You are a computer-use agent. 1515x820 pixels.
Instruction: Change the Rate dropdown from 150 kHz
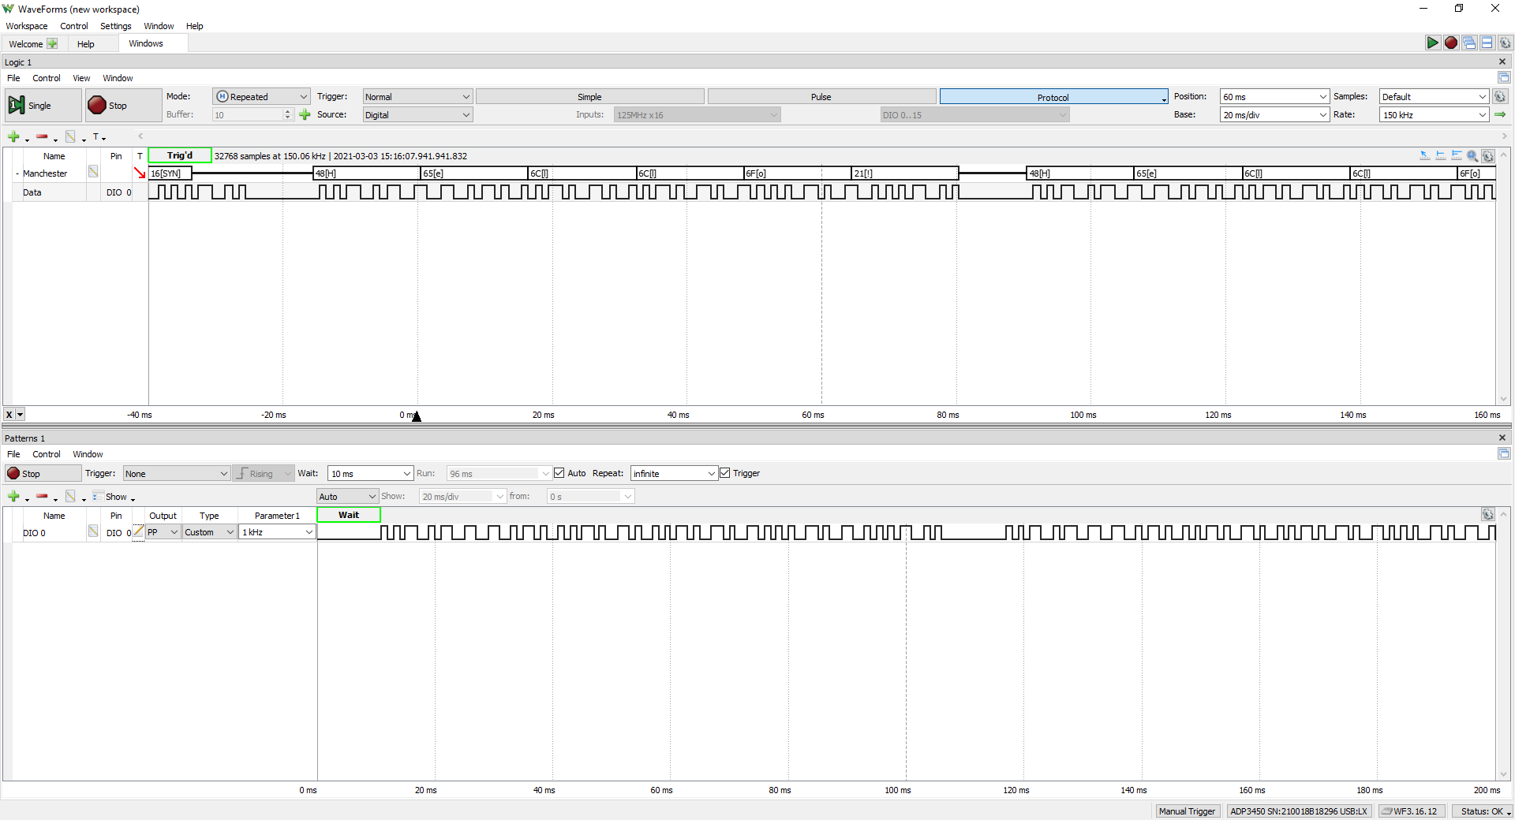pos(1434,114)
